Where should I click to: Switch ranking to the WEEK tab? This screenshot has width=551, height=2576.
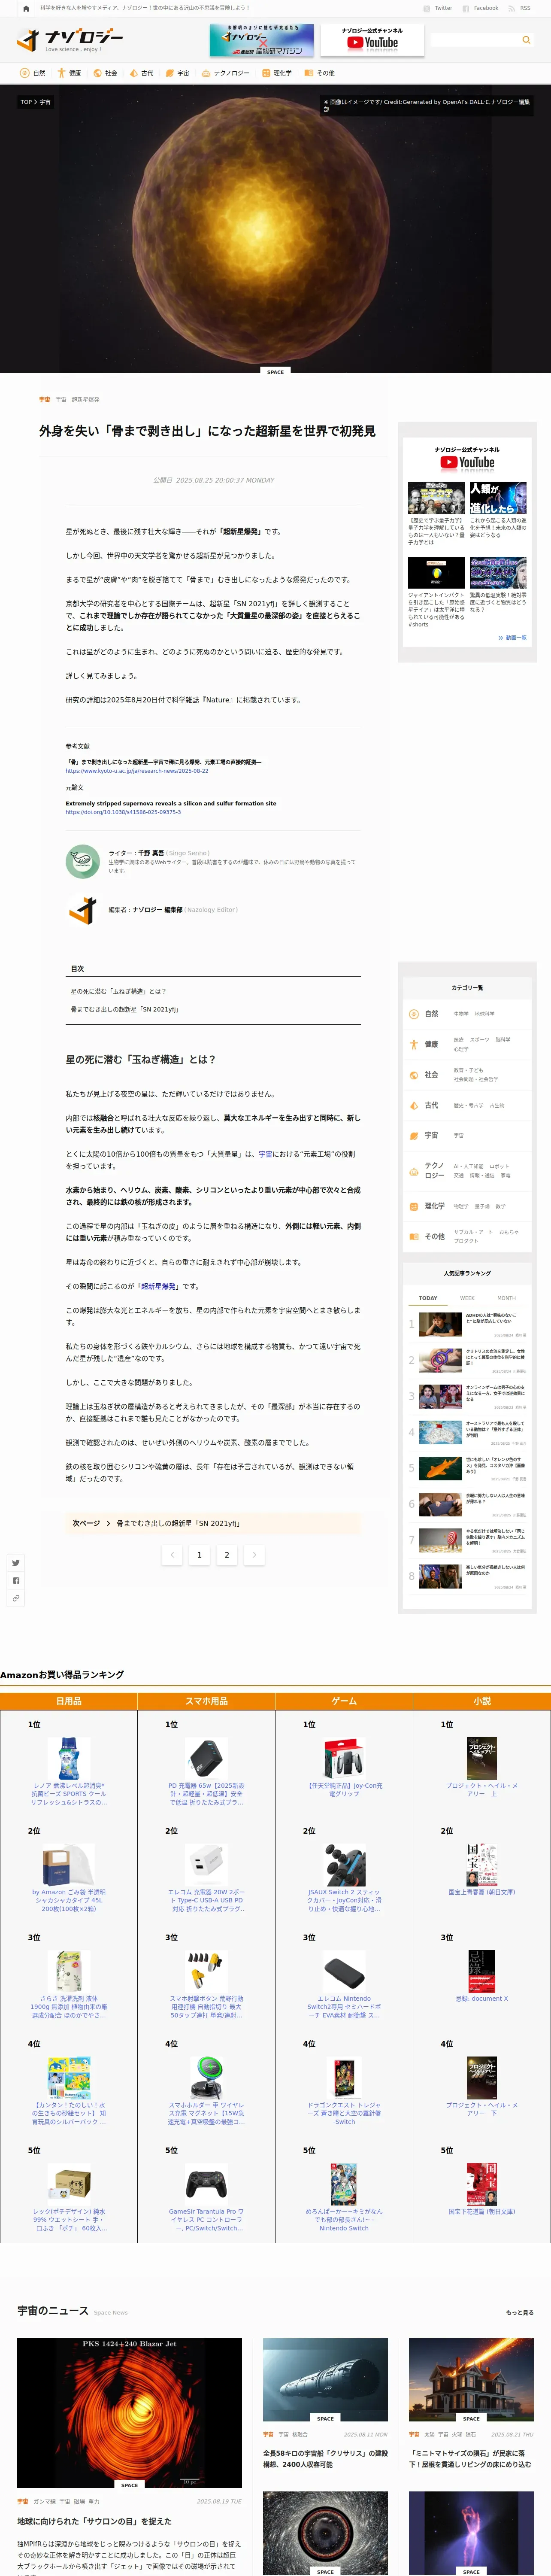pyautogui.click(x=467, y=1298)
